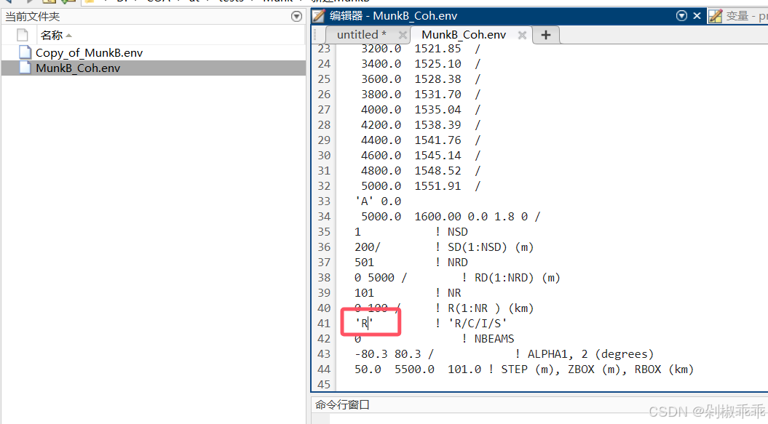
Task: Click line number 24 in the gutter
Action: 324,64
